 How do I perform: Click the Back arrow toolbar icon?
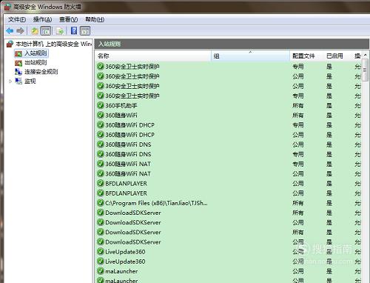click(x=10, y=31)
